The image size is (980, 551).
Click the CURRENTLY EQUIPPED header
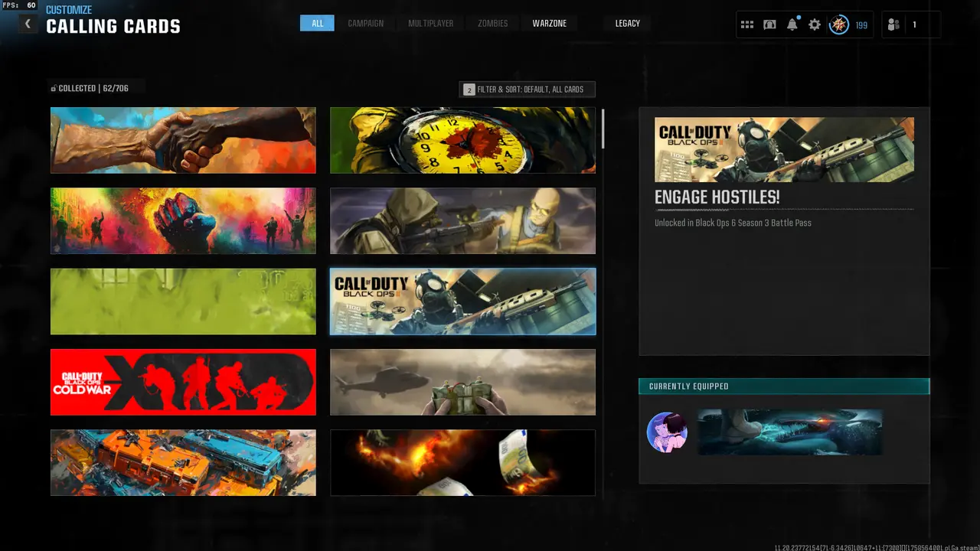click(x=784, y=386)
